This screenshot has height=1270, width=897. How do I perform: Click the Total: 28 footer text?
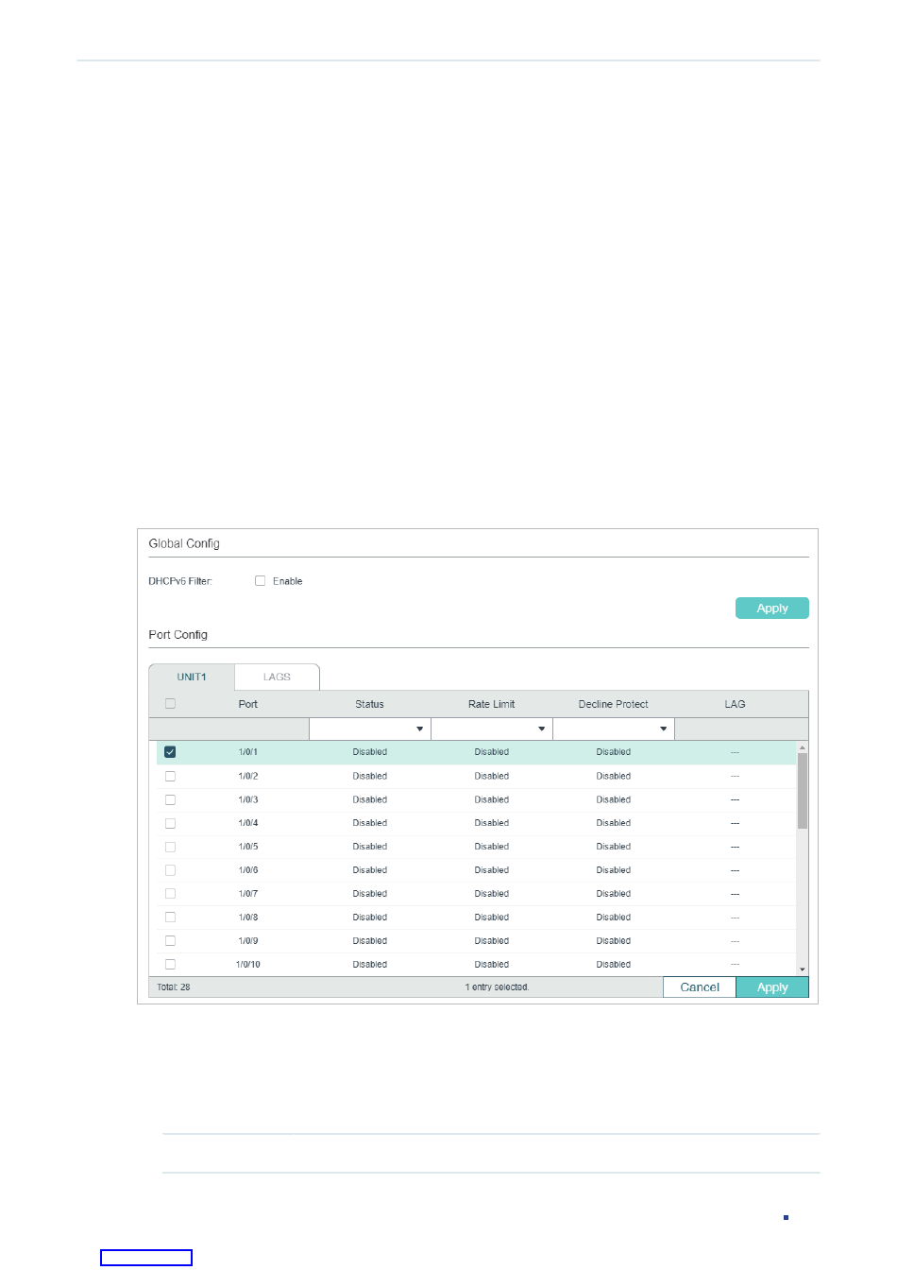click(x=174, y=987)
